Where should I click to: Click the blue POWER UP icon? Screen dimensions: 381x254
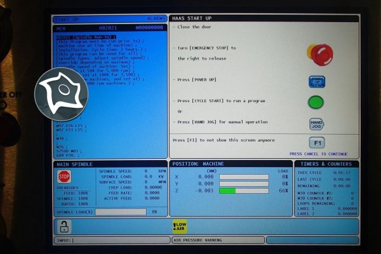coord(317,82)
